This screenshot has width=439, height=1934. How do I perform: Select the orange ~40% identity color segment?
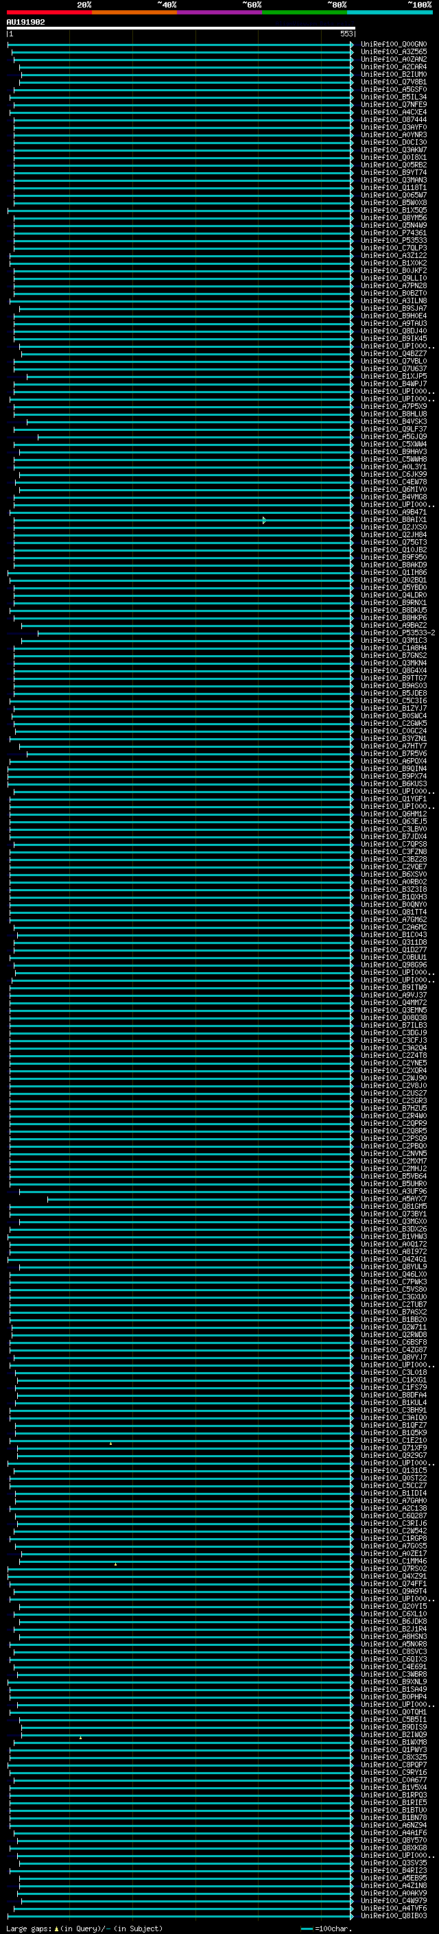[134, 12]
